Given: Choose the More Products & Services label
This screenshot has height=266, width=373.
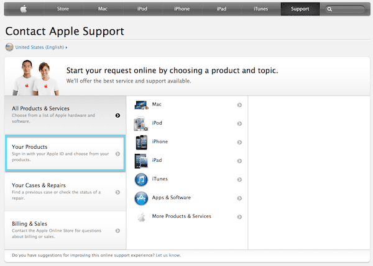Looking at the screenshot, I should [182, 216].
